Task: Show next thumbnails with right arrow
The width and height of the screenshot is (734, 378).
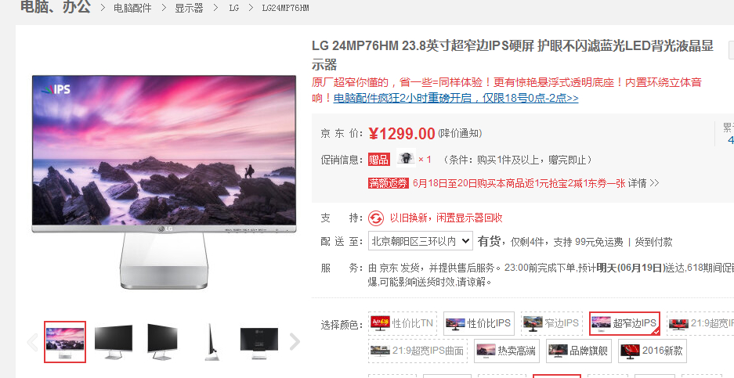Action: tap(295, 342)
